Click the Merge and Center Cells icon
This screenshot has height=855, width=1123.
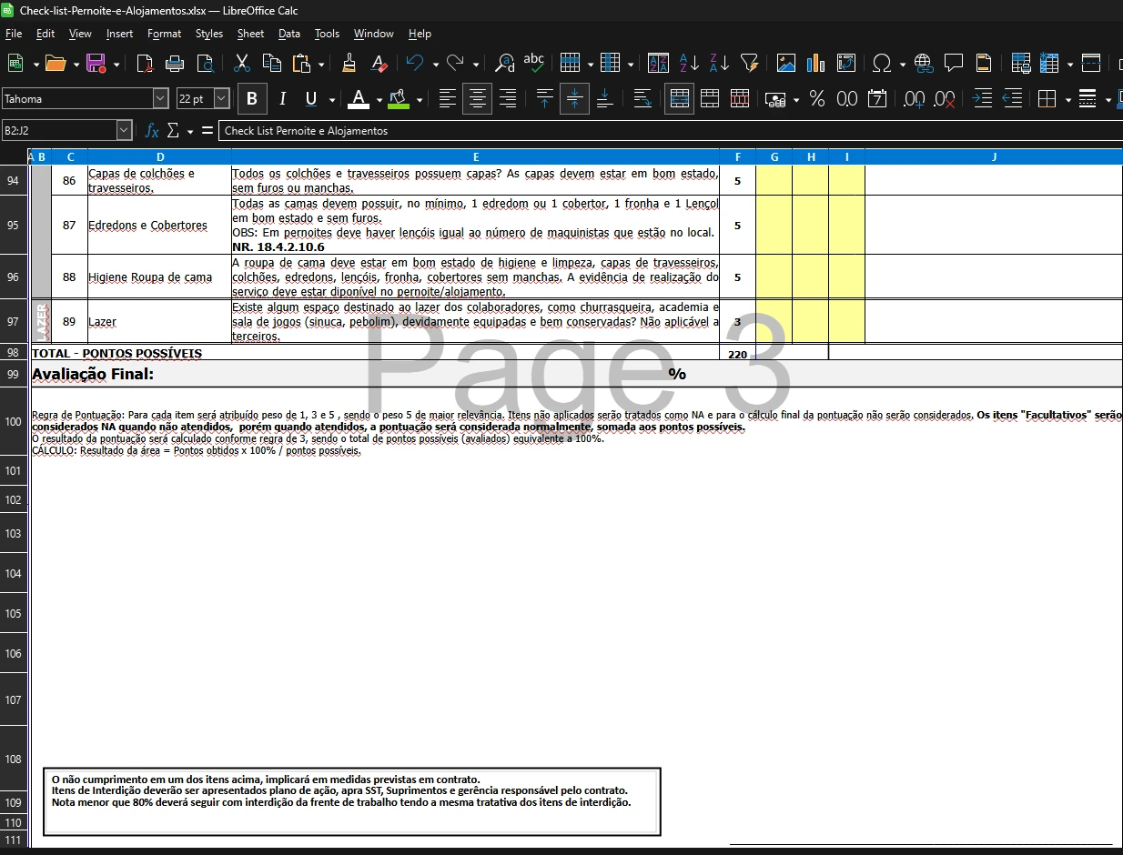click(679, 99)
